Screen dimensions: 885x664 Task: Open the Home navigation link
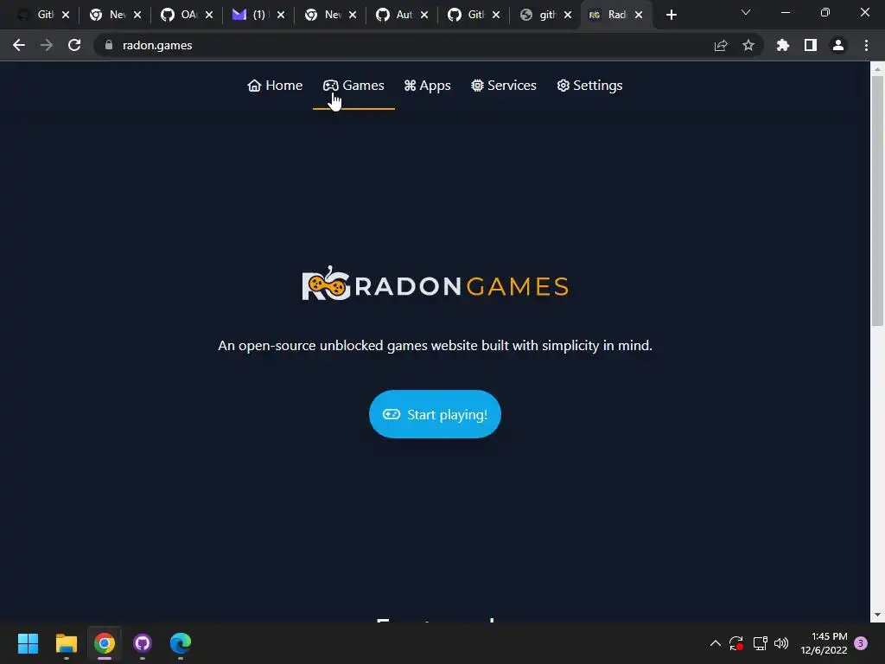pyautogui.click(x=275, y=86)
